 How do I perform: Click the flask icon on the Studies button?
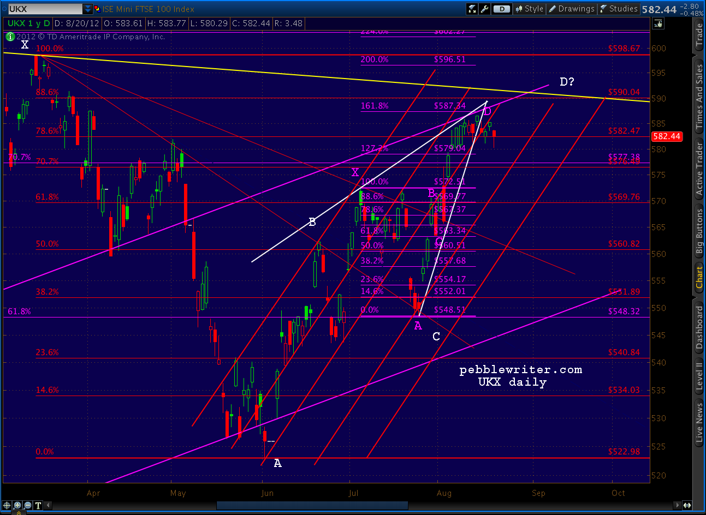coord(604,9)
